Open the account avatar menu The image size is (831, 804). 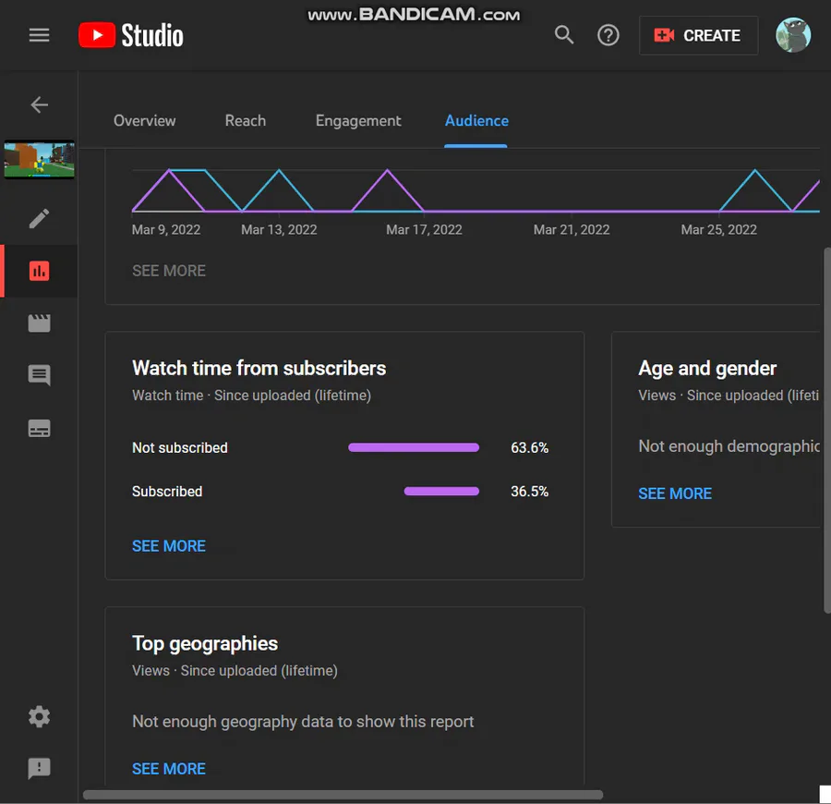click(x=793, y=35)
